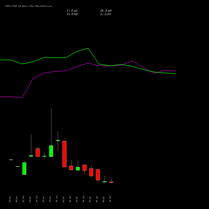
Task: Click the "01 Jul" date label
Action: click(x=64, y=199)
